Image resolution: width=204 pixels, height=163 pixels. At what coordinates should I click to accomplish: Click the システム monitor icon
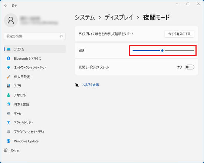9,49
